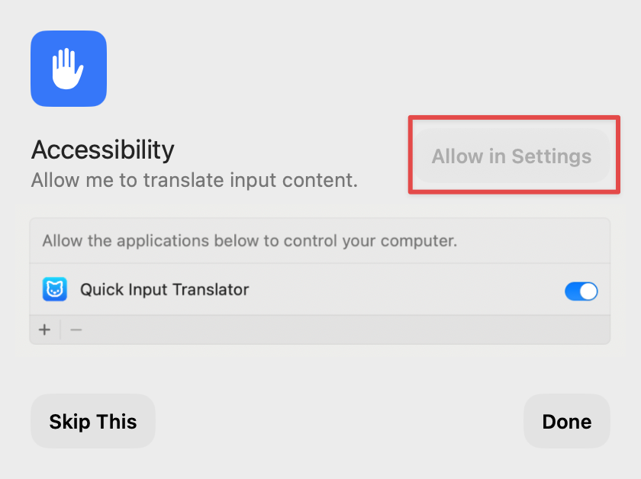641x479 pixels.
Task: Click the divider between the plus and minus buttons
Action: [x=60, y=330]
